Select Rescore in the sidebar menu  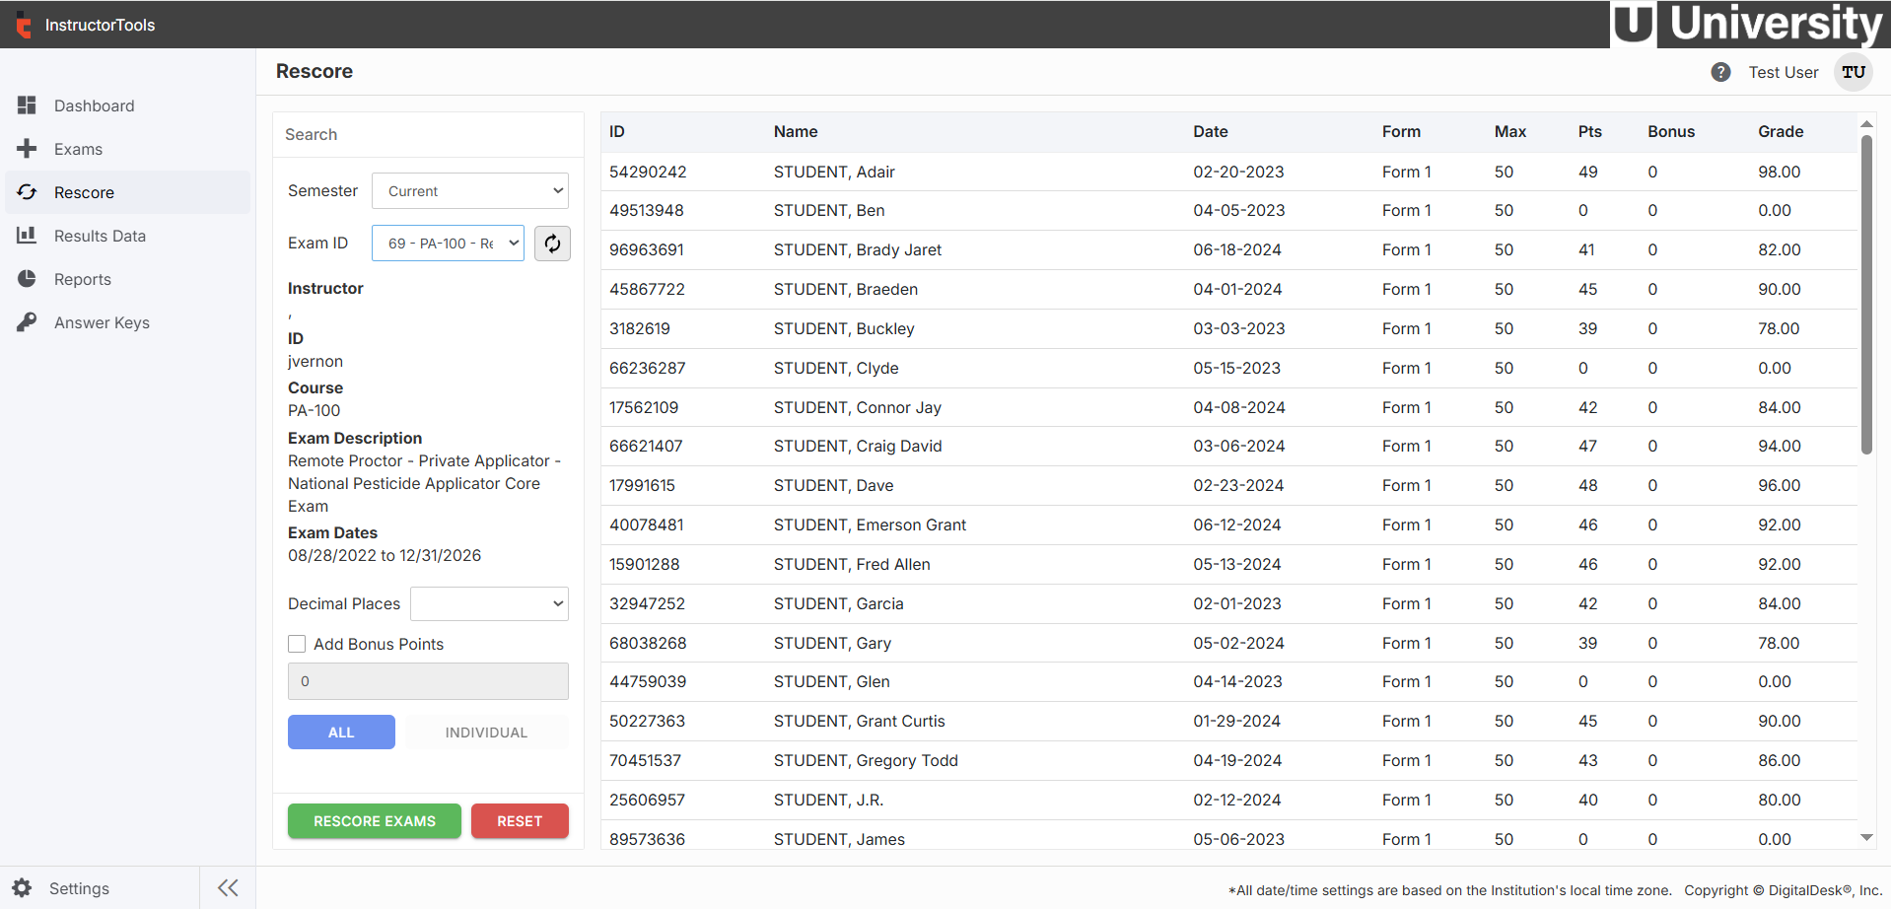click(84, 192)
